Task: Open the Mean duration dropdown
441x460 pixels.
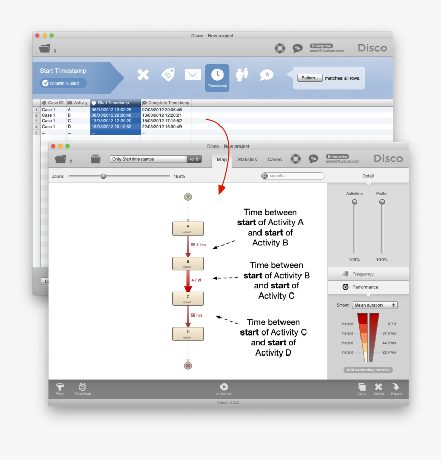Action: pos(375,305)
